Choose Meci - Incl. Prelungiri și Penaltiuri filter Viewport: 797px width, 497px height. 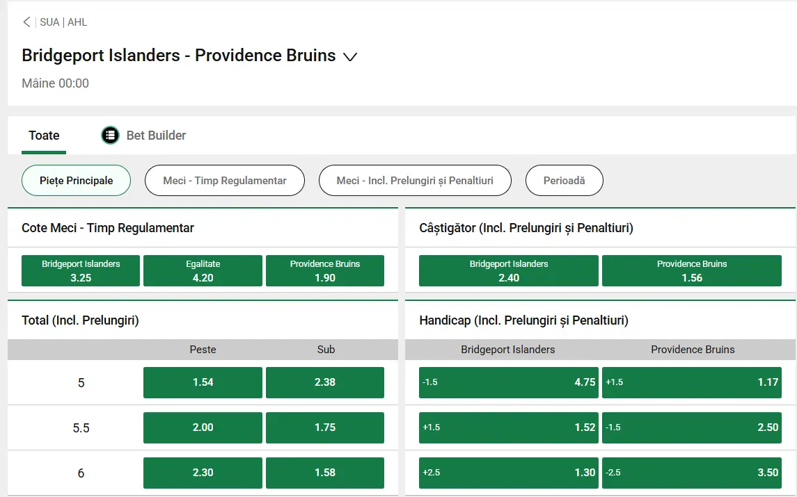[415, 180]
